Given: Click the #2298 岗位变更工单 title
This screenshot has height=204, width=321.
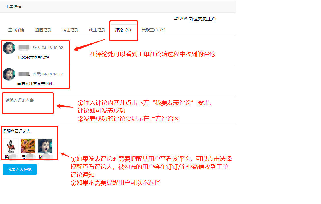Looking at the screenshot, I should coord(195,19).
